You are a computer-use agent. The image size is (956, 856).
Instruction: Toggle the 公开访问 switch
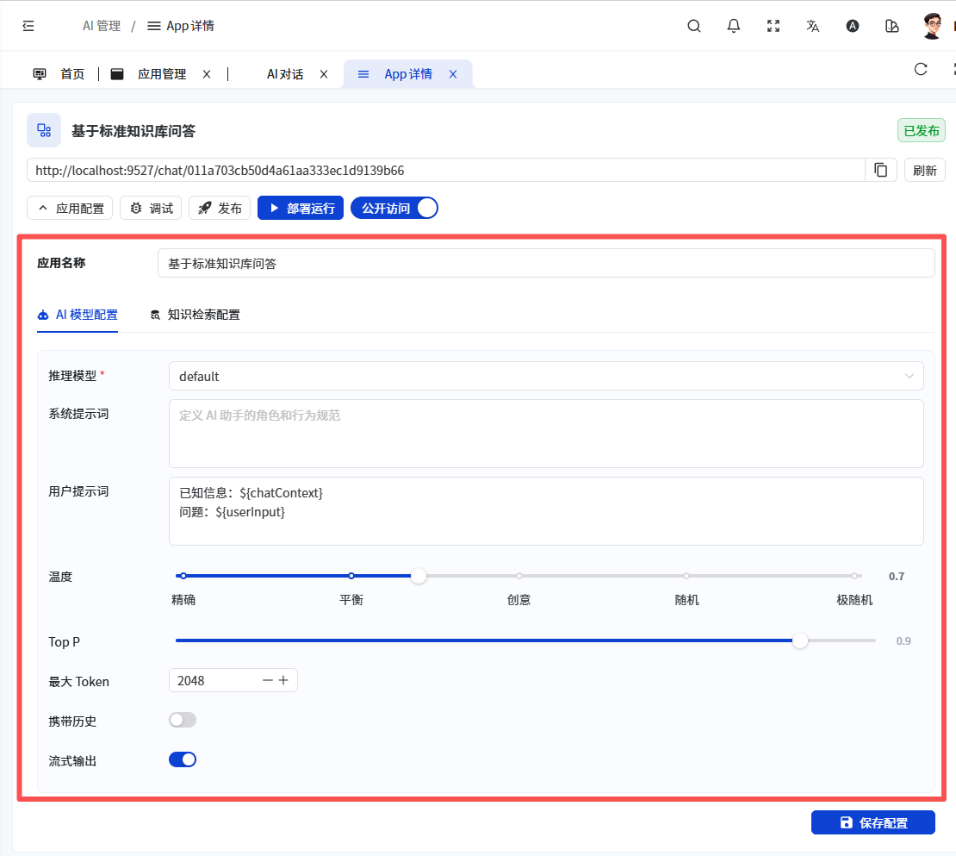tap(394, 208)
